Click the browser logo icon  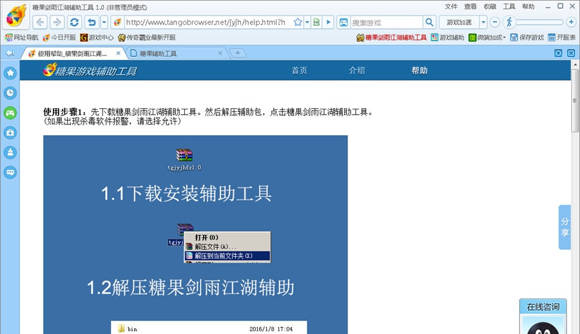coord(16,15)
